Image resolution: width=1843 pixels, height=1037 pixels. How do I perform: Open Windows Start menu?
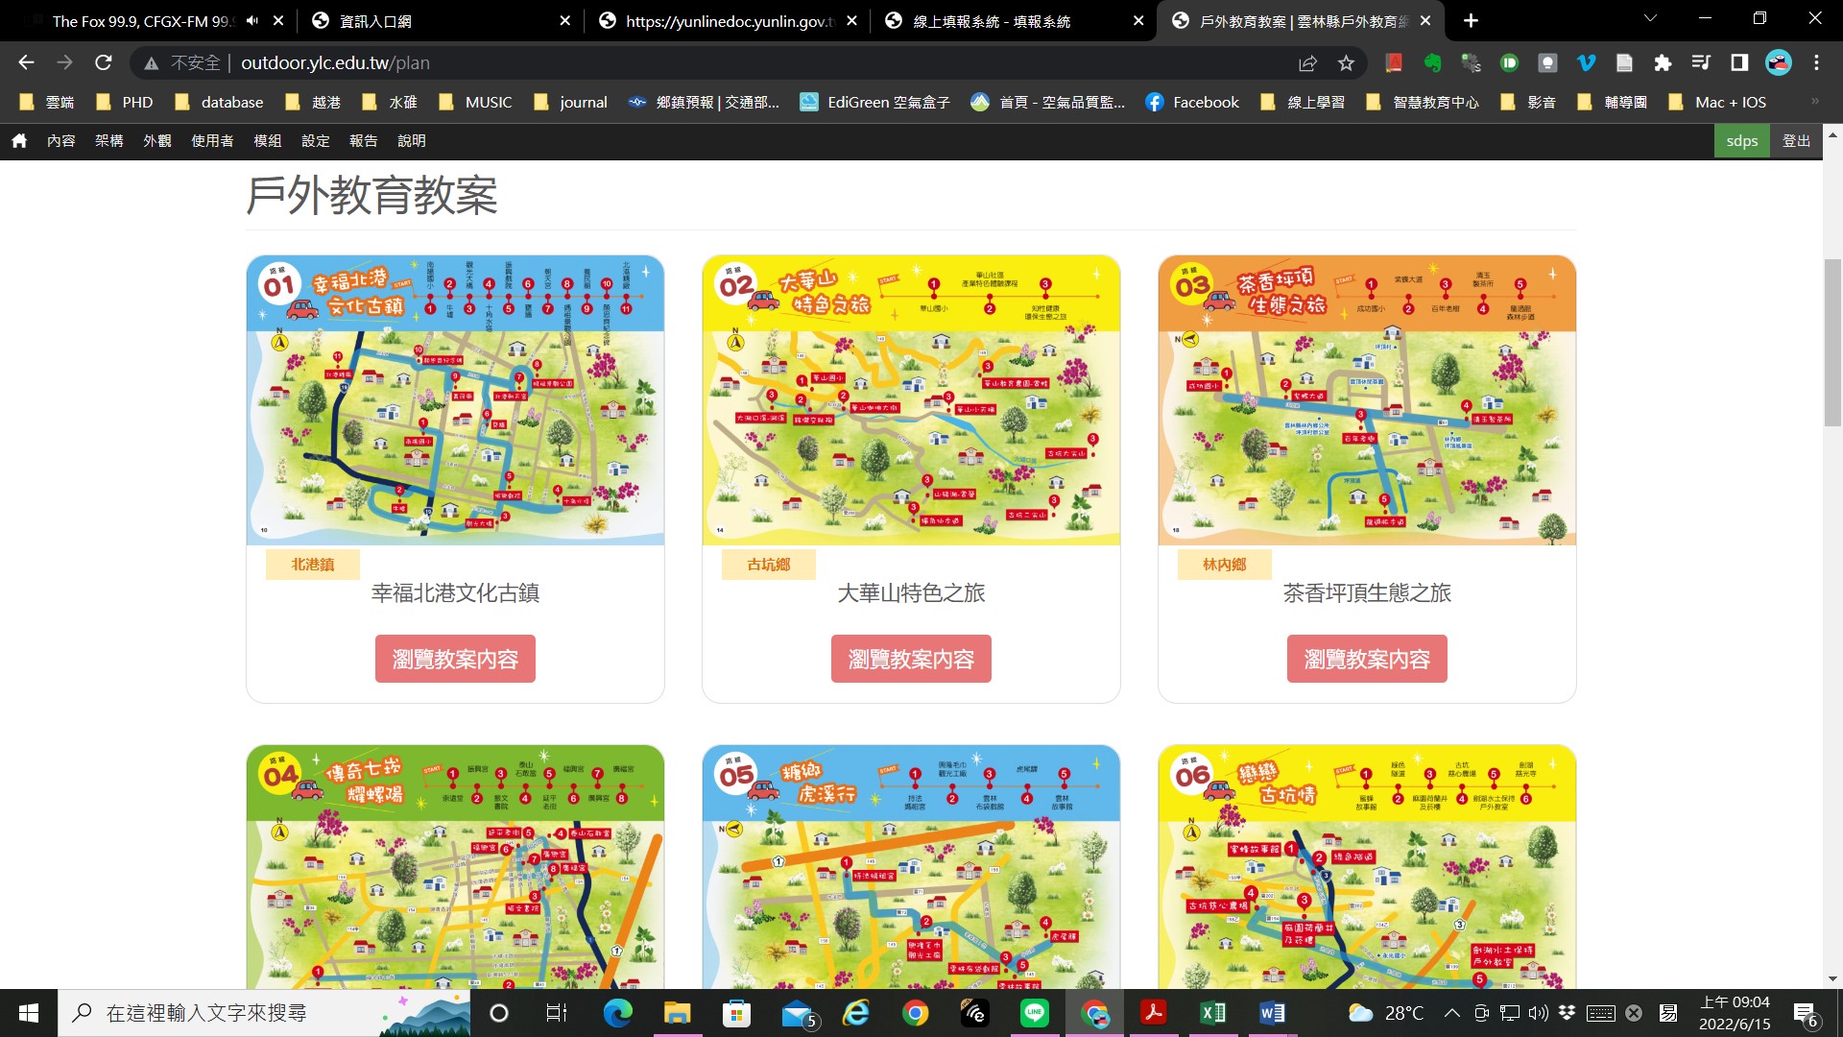29,1013
